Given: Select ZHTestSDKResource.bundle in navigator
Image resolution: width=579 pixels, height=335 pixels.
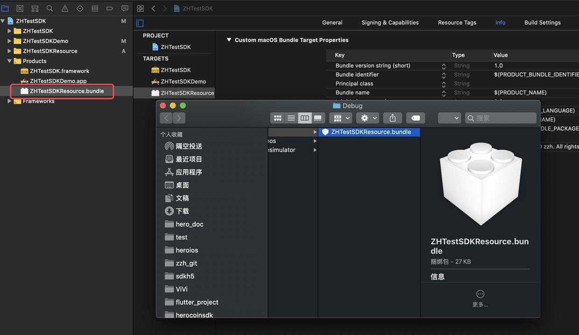Looking at the screenshot, I should (67, 91).
